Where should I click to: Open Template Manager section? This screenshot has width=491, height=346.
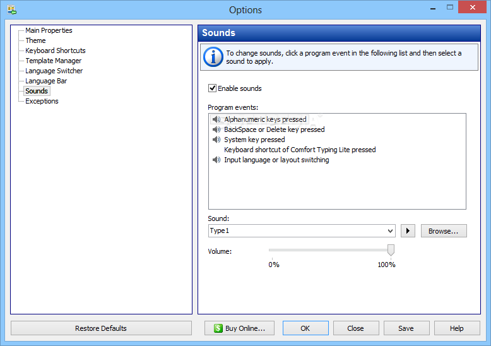(53, 61)
